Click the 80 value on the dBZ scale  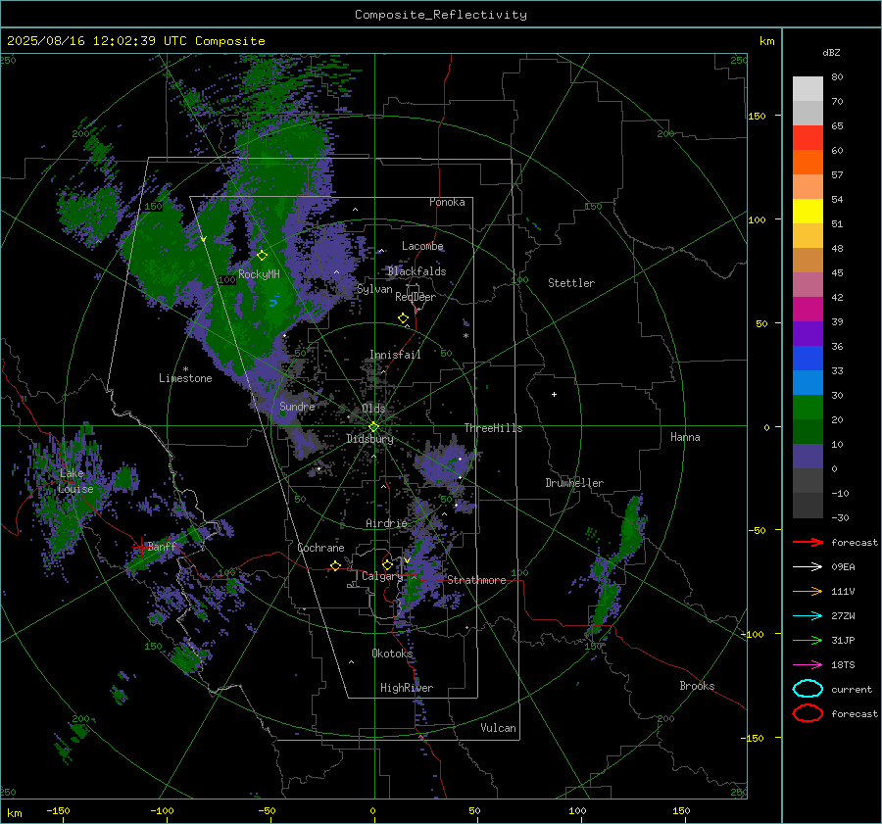[837, 77]
